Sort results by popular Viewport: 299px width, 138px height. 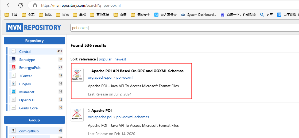tap(105, 59)
